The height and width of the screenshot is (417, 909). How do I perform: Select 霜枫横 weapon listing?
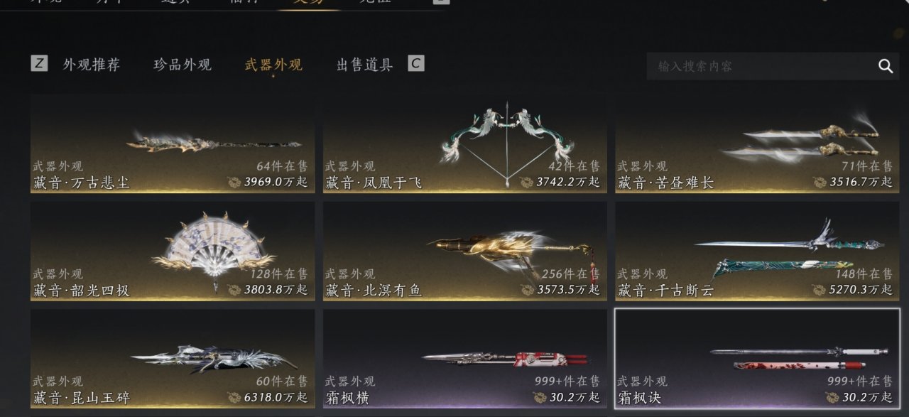tap(465, 358)
